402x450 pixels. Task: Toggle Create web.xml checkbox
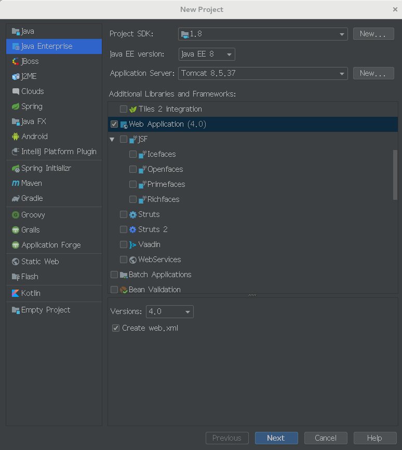tap(116, 328)
